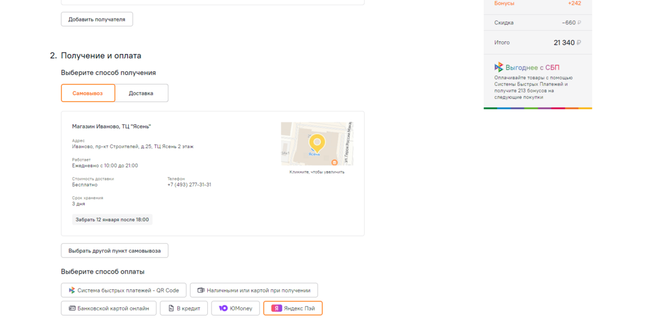Click the "Магазин Иваново, ТЦ Ясень" store title
This screenshot has width=655, height=324.
pos(111,127)
